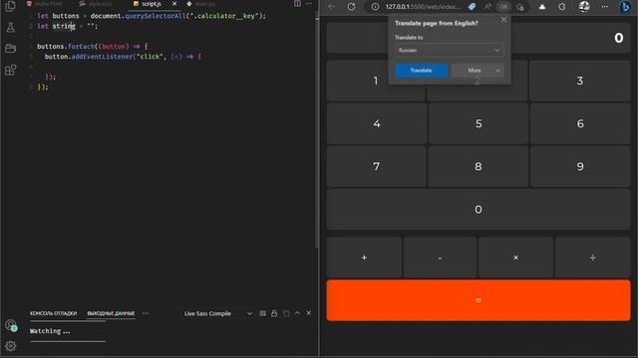The width and height of the screenshot is (638, 358).
Task: Open the Testing flask icon in sidebar
Action: pos(10,28)
